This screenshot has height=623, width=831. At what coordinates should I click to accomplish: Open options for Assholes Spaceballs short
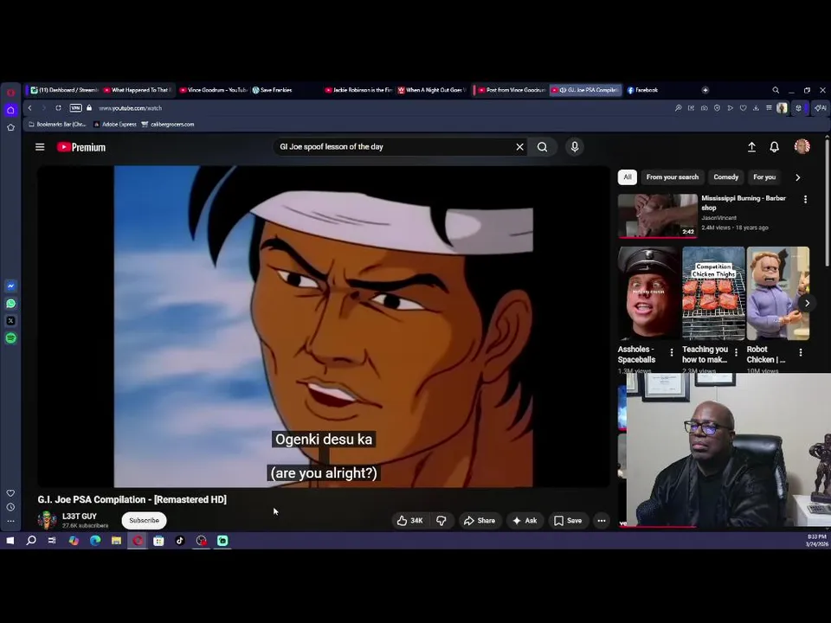[672, 352]
